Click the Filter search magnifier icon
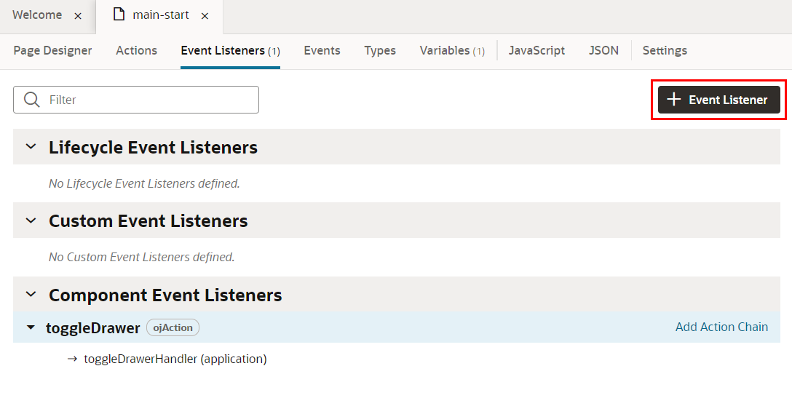This screenshot has height=406, width=792. click(31, 100)
